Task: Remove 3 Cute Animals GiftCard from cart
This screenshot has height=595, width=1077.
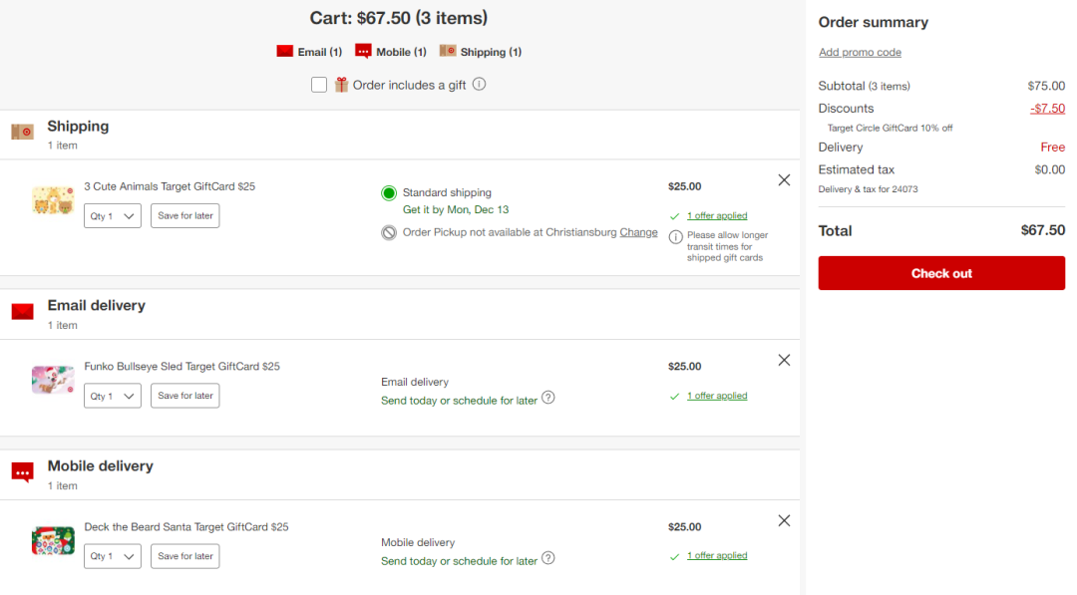Action: [784, 179]
